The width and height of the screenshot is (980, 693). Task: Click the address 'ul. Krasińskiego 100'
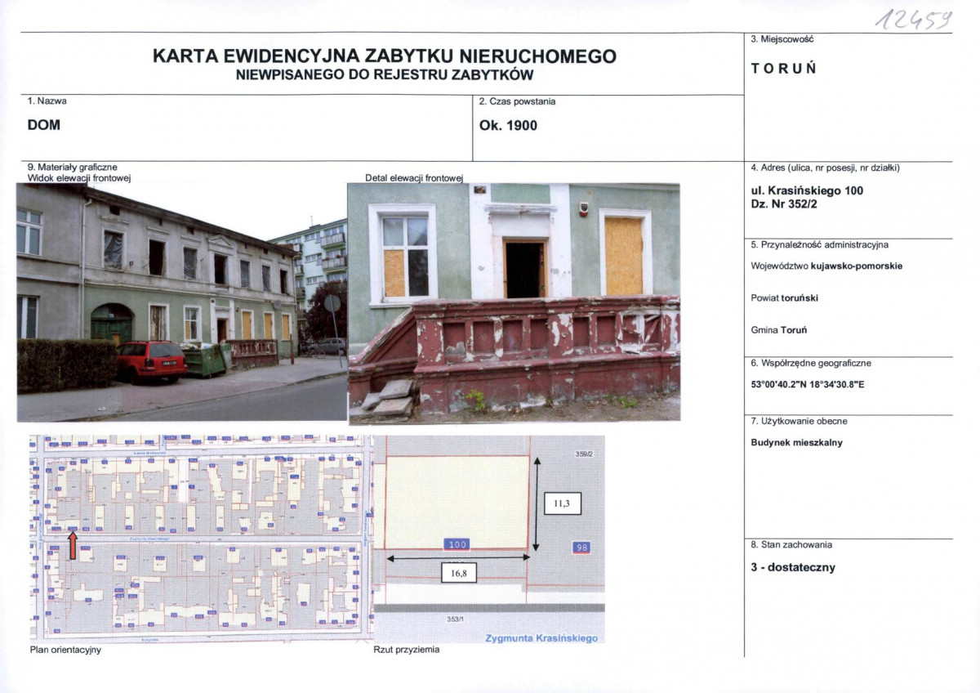point(807,191)
